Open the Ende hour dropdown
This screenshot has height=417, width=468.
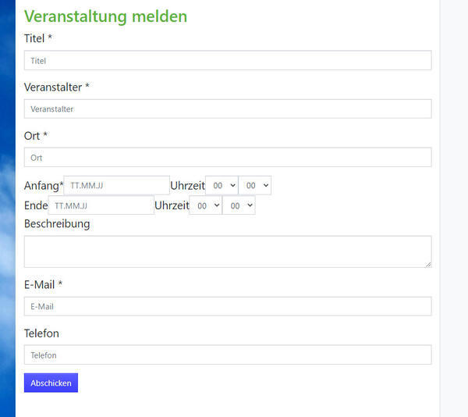click(206, 205)
